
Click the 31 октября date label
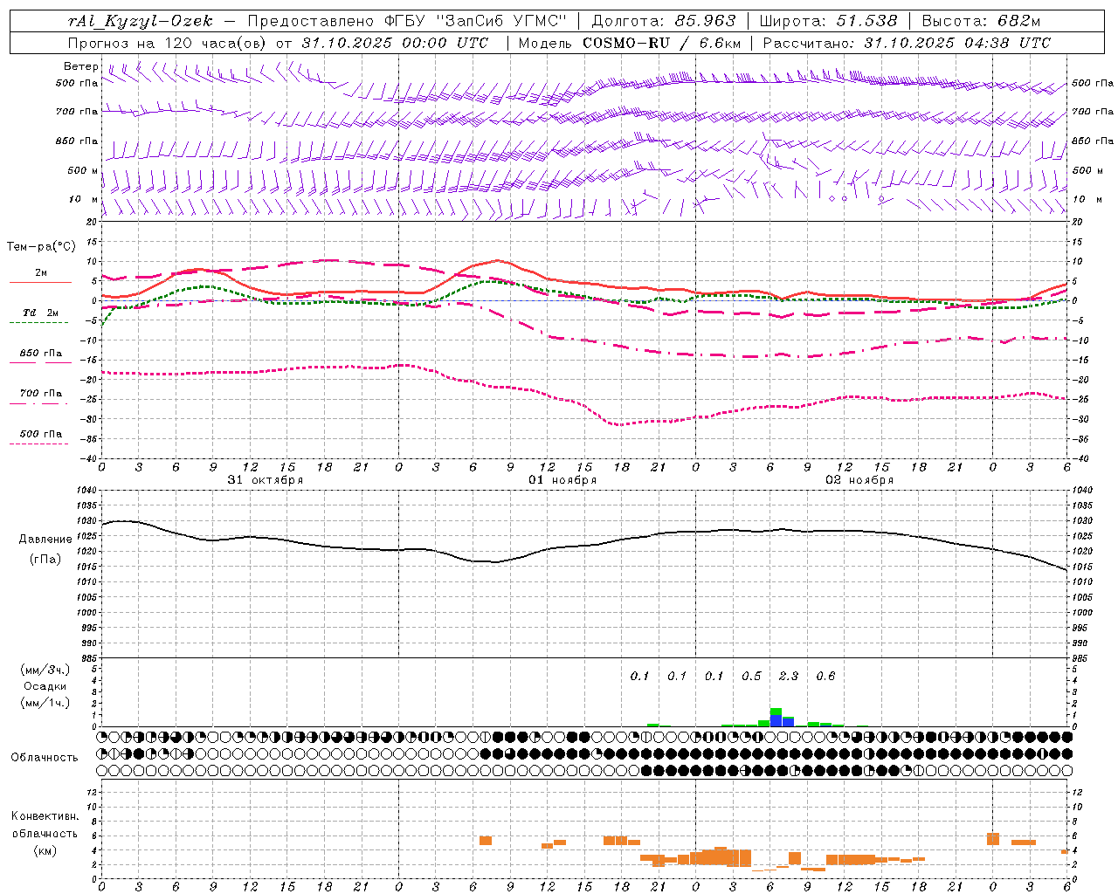tap(266, 480)
